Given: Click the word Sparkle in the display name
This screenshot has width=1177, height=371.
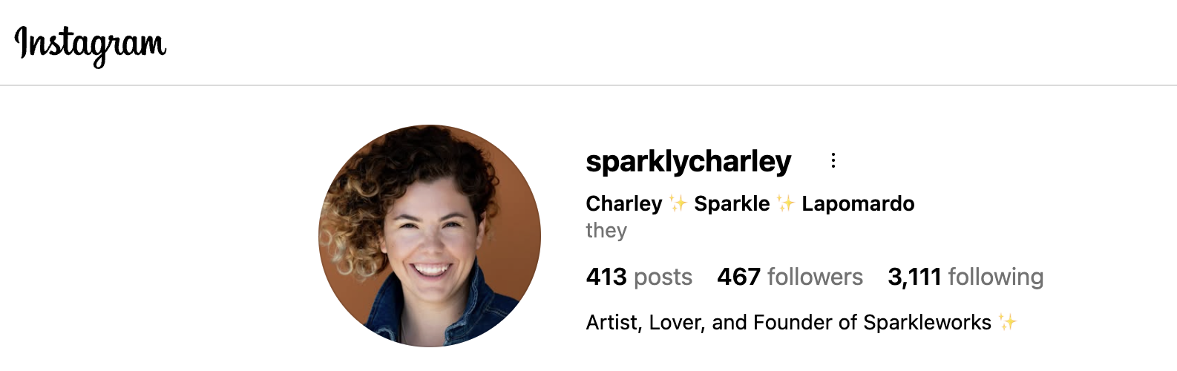Looking at the screenshot, I should pyautogui.click(x=732, y=203).
